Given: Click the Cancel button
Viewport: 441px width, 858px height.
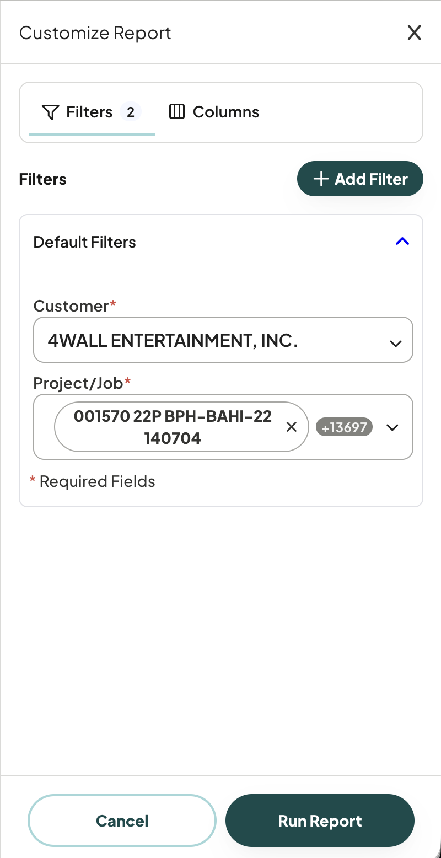Looking at the screenshot, I should tap(122, 821).
